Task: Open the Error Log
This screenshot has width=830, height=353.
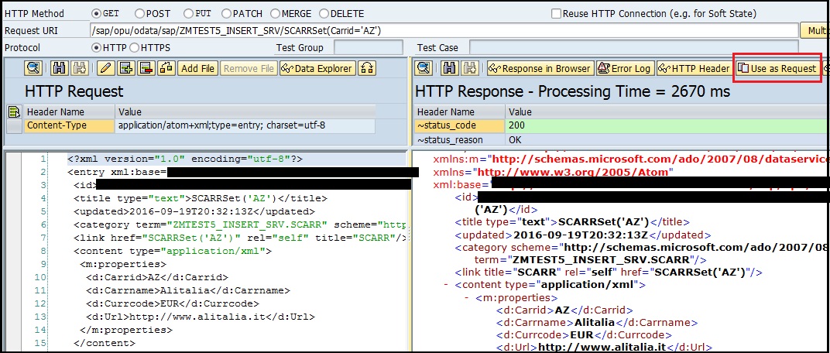Action: pos(625,68)
